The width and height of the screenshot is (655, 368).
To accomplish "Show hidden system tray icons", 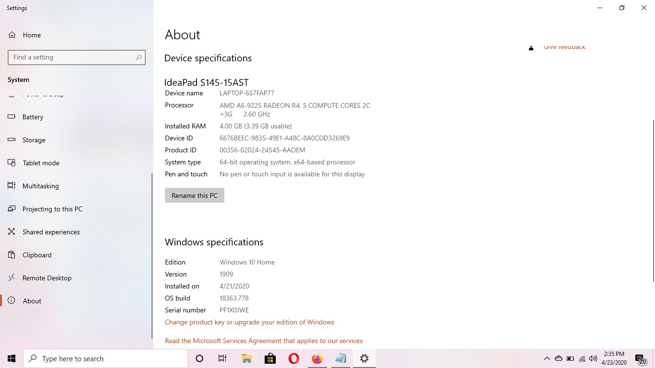I will [547, 358].
